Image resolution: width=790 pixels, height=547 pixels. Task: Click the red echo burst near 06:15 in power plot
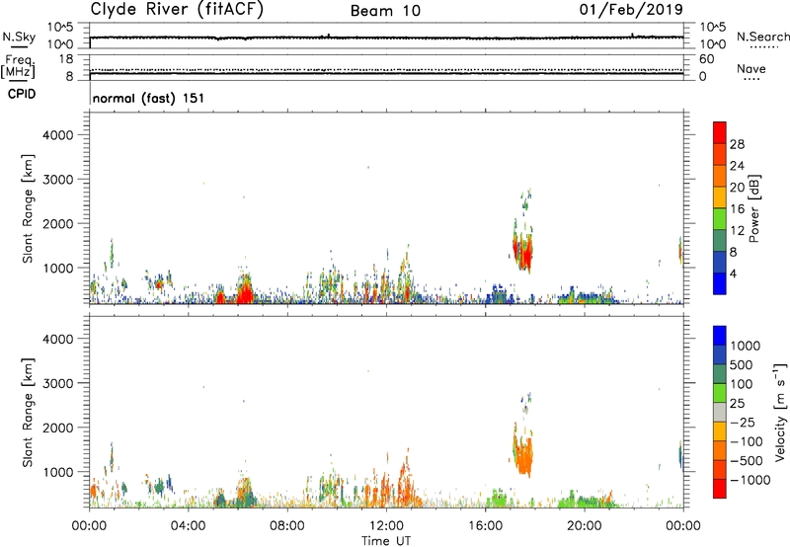click(245, 291)
